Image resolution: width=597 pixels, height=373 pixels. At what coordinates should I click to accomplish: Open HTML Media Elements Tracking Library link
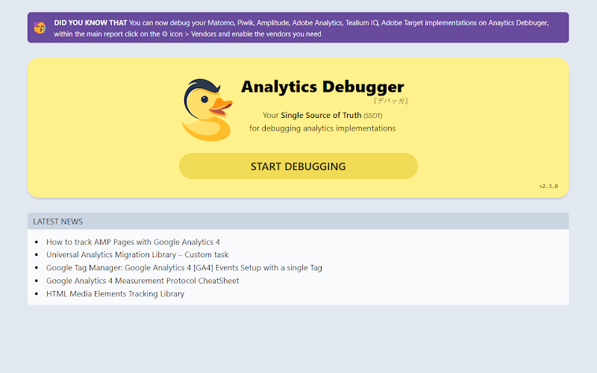click(x=115, y=294)
